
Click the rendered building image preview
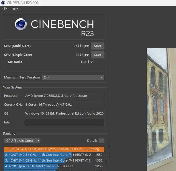(161, 109)
